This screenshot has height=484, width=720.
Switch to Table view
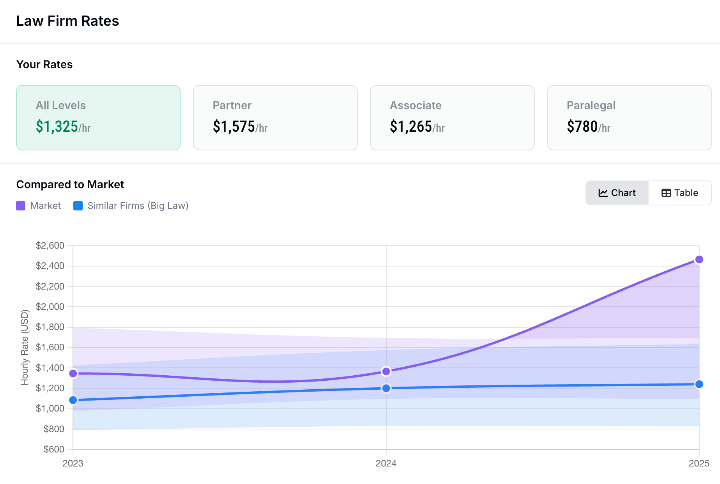point(680,193)
